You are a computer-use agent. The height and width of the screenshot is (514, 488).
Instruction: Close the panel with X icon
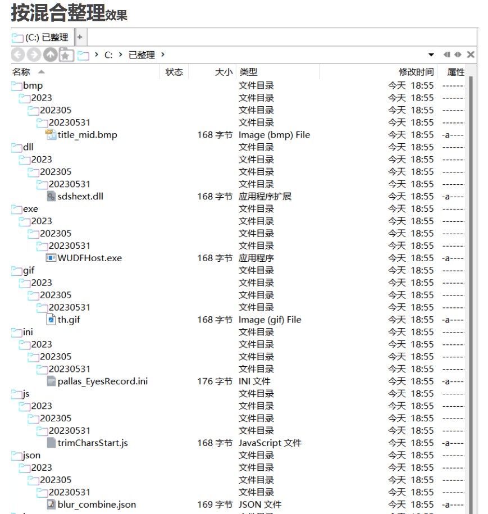(x=471, y=54)
